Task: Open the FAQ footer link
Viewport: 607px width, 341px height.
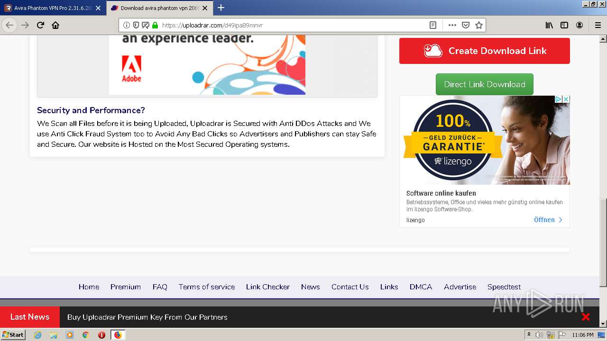Action: 160,287
